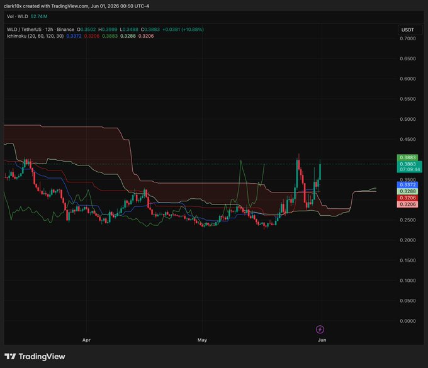Click the 0.2500 price axis label

[x=408, y=220]
